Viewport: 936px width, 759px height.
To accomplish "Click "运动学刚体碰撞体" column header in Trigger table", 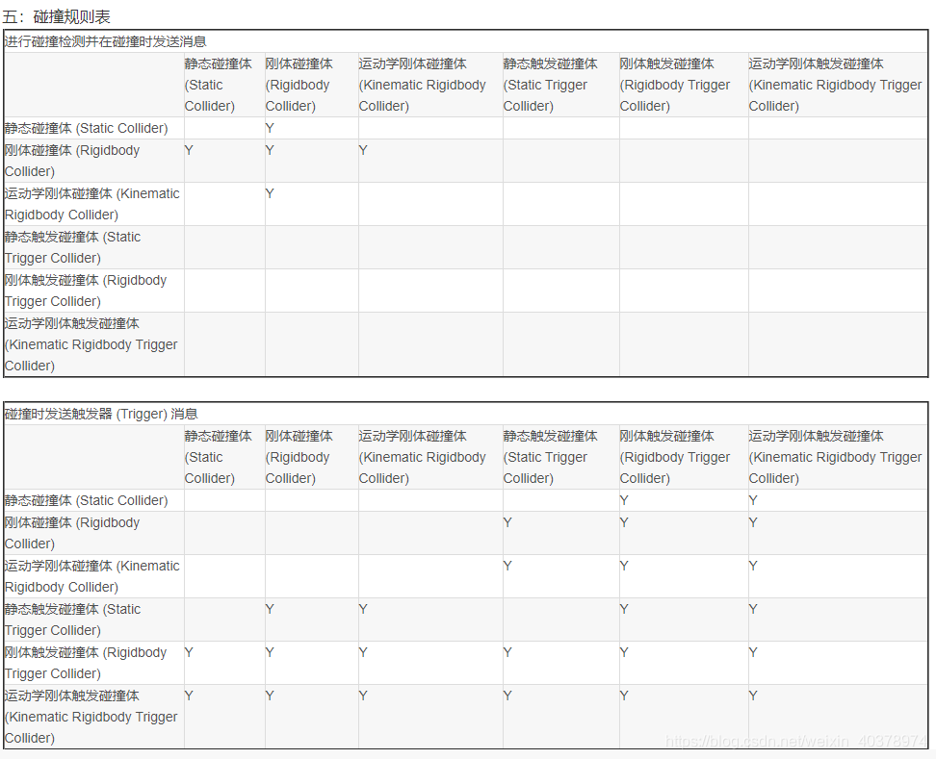I will [422, 457].
